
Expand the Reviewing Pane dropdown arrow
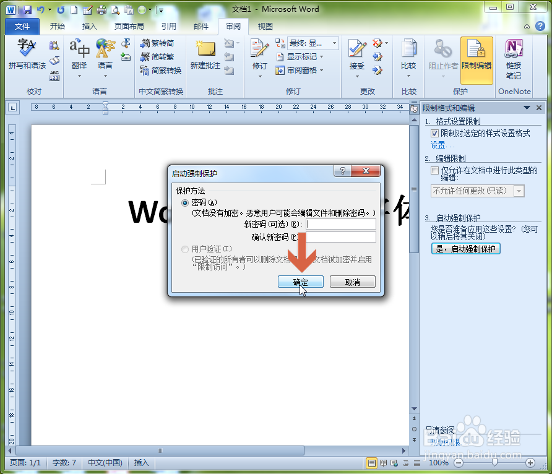[321, 71]
